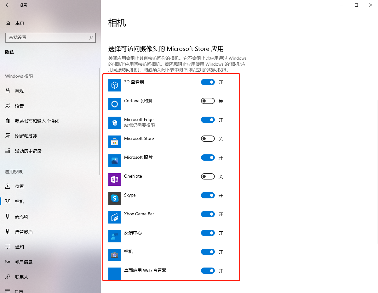Enable camera access for Microsoft Store
The image size is (378, 293).
pyautogui.click(x=208, y=139)
